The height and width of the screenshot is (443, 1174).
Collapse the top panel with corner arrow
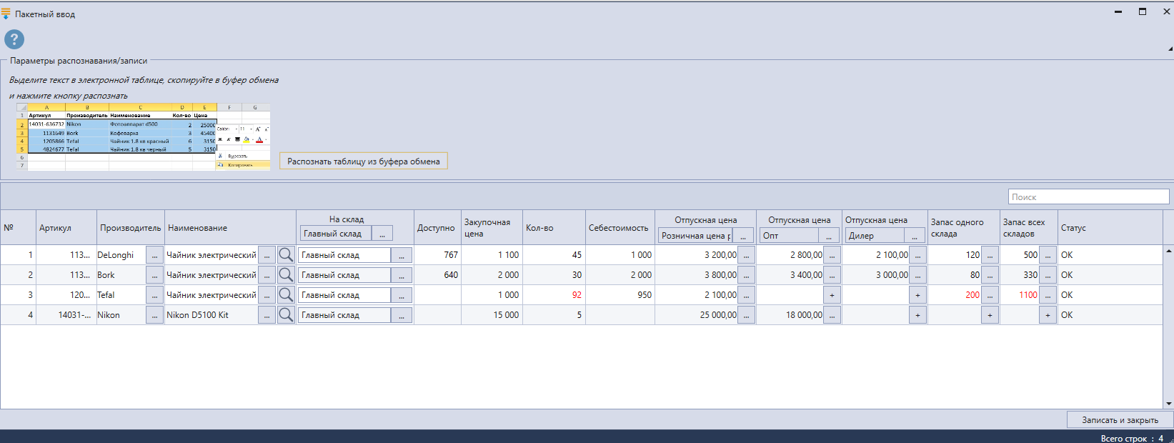click(x=1170, y=49)
